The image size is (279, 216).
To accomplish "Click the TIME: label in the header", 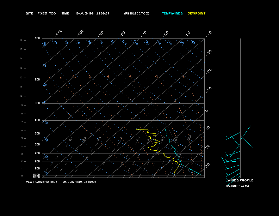I will pyautogui.click(x=66, y=13).
